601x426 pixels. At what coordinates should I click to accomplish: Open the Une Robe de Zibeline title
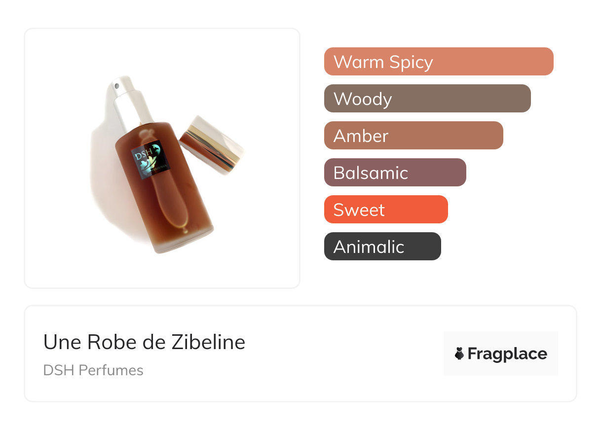pos(144,342)
